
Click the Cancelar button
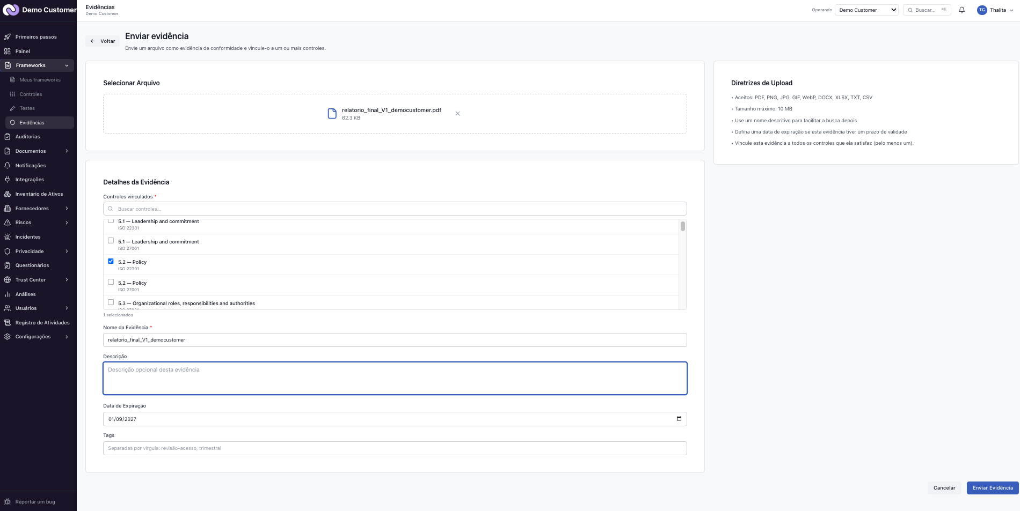[944, 488]
